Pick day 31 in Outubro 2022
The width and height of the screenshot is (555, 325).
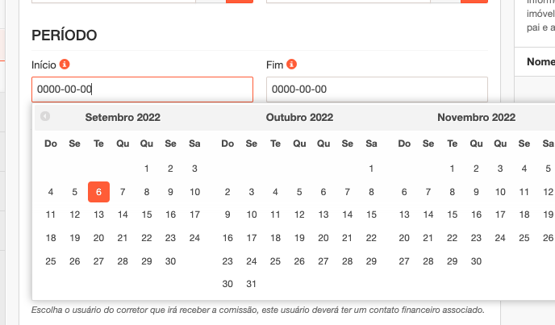(x=252, y=284)
